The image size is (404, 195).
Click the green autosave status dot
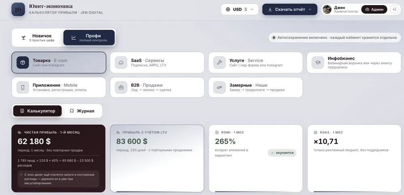[x=274, y=37]
